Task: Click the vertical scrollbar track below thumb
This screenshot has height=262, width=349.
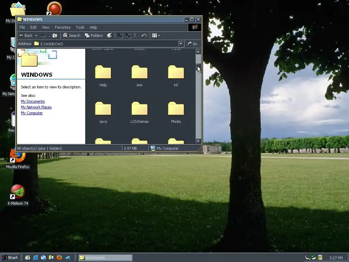Action: point(198,105)
